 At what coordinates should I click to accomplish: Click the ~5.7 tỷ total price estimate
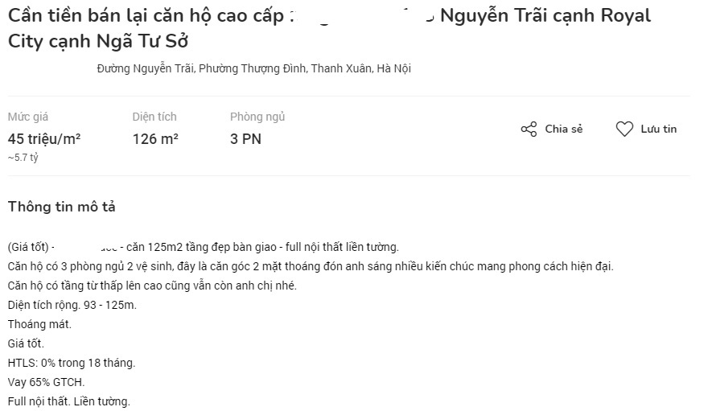click(x=23, y=158)
